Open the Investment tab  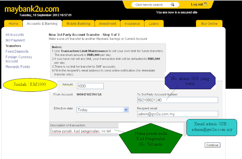107,23
